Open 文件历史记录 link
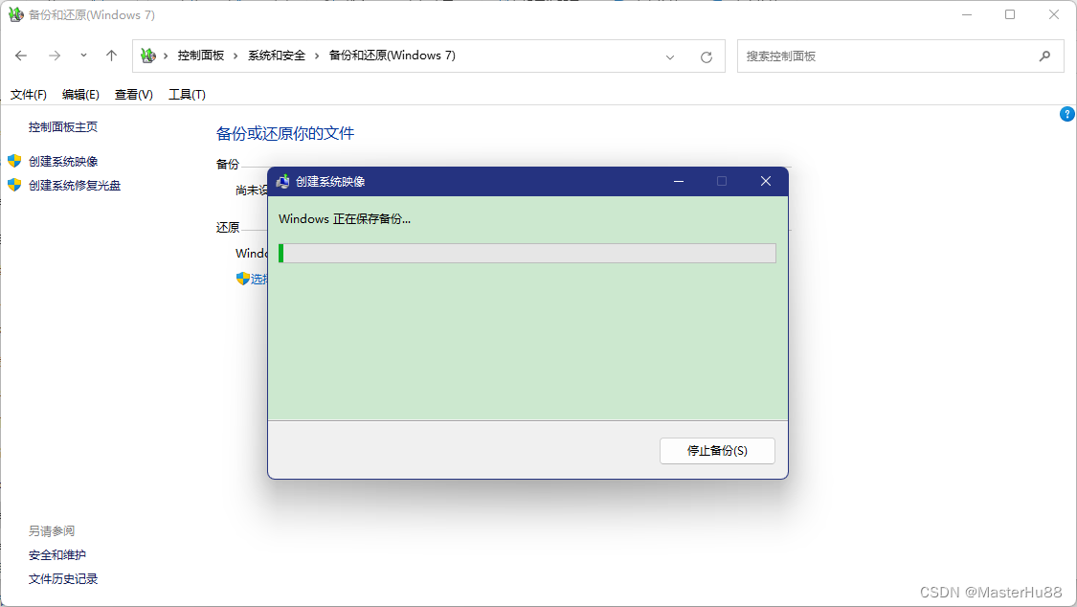Viewport: 1077px width, 607px height. coord(63,579)
